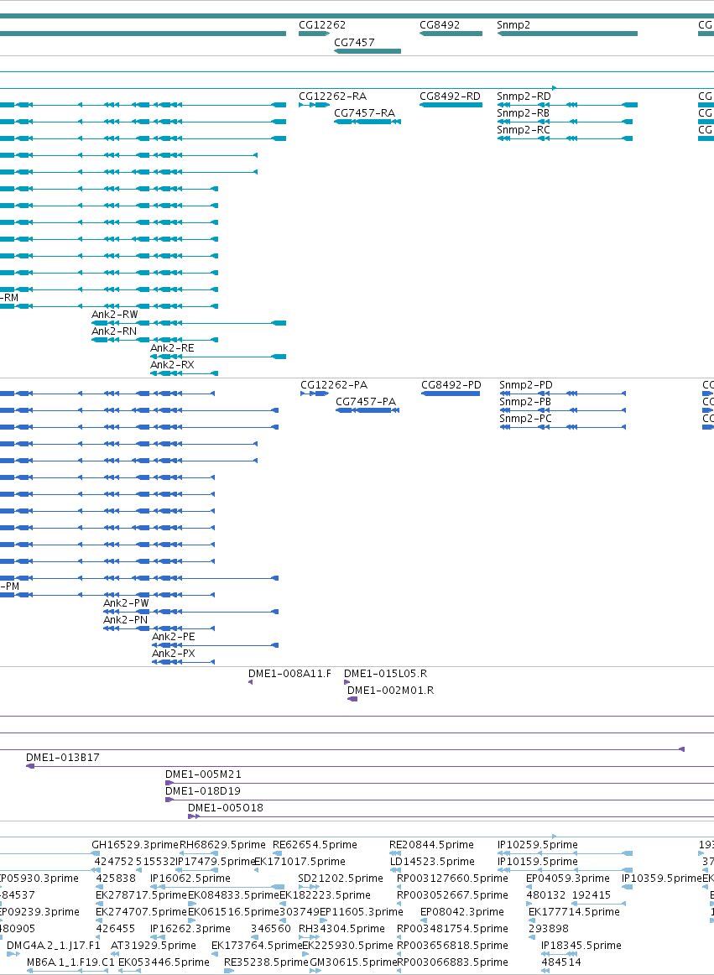Open clone end DME1-015L05.R
Screen dimensions: 714x975
pos(386,674)
